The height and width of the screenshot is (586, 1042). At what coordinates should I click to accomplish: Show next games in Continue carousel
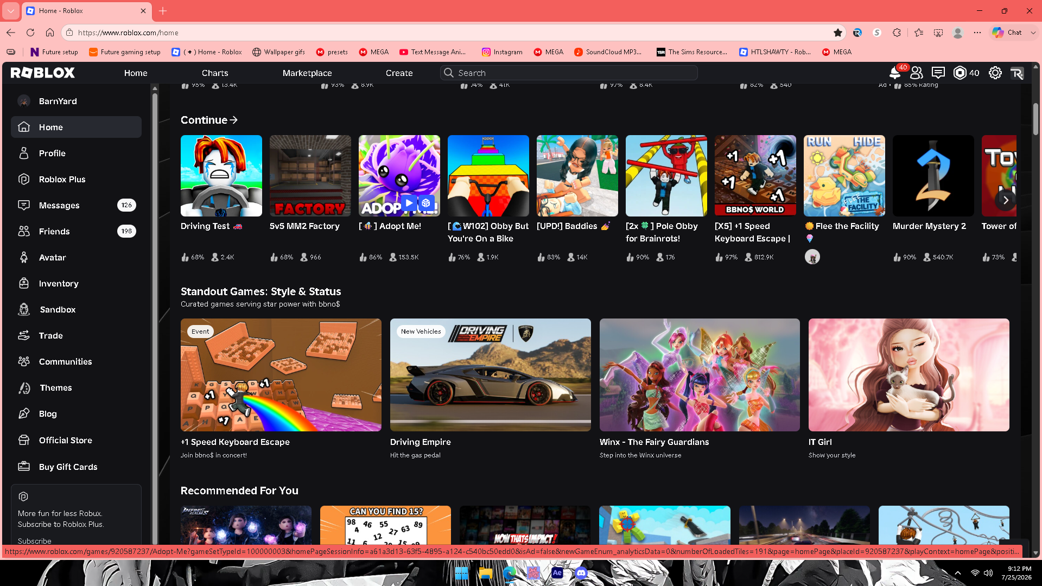1006,200
